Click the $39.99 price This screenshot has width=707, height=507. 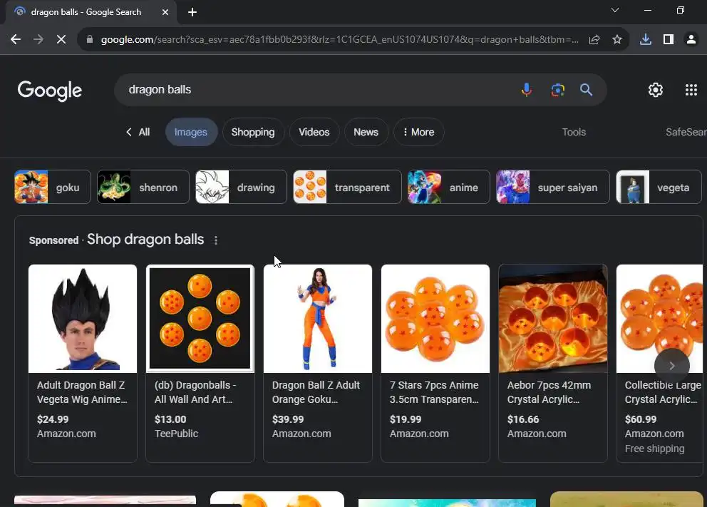pyautogui.click(x=288, y=419)
